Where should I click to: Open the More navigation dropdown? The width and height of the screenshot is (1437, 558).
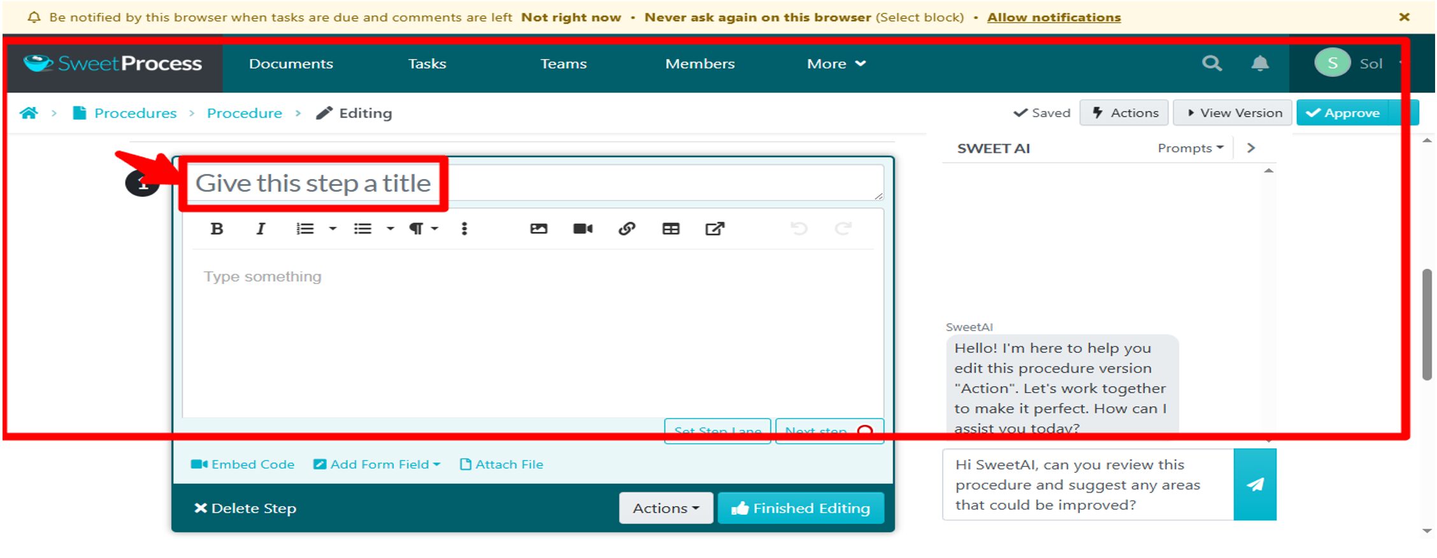coord(836,64)
